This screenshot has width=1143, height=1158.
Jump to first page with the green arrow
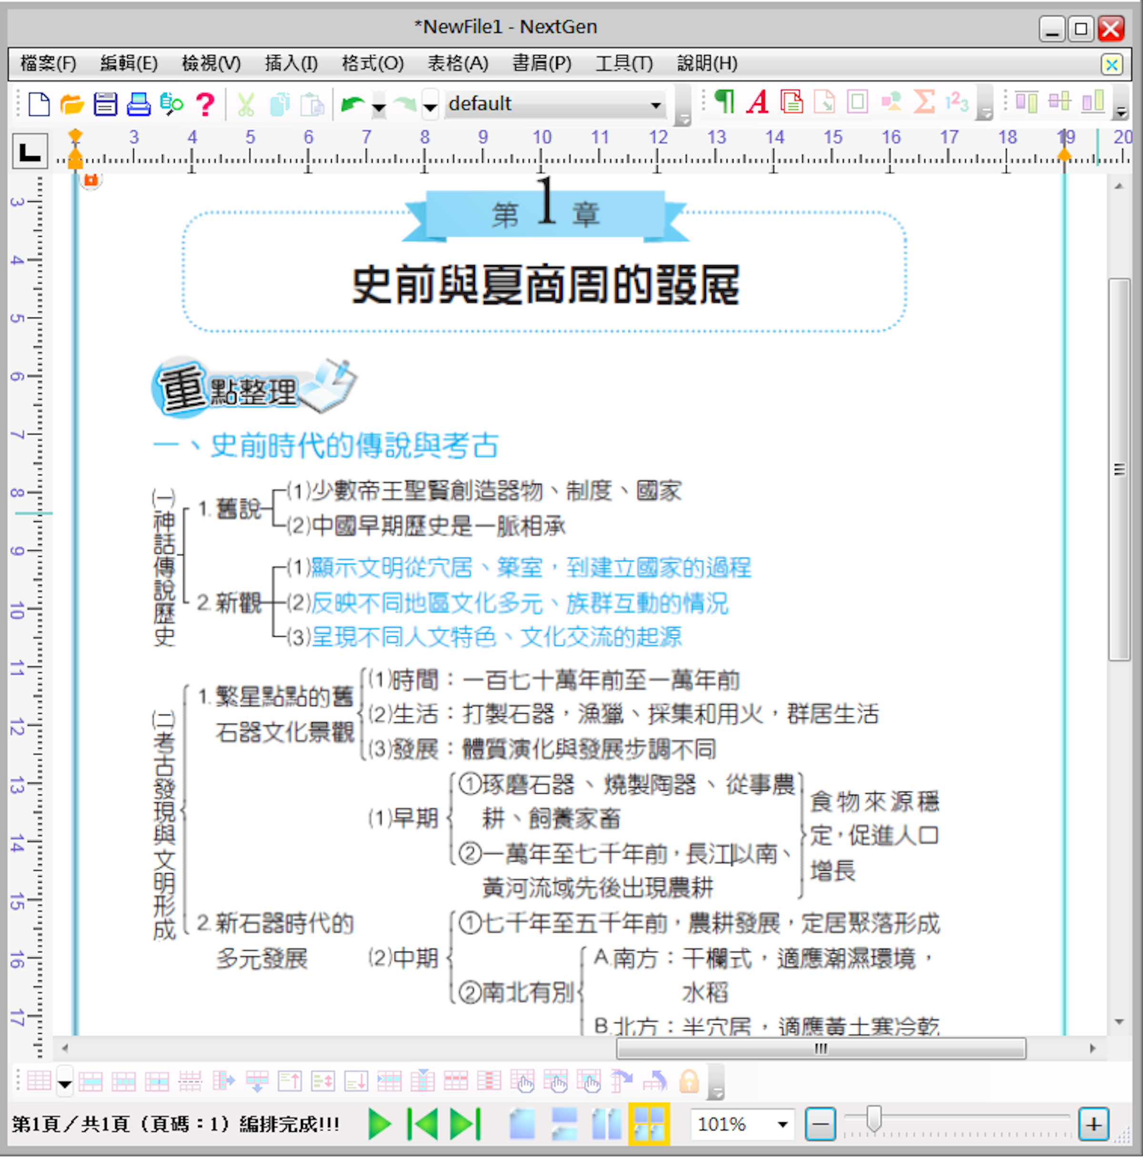[x=422, y=1124]
